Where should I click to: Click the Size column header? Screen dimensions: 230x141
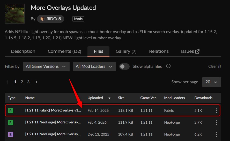tap(121, 98)
